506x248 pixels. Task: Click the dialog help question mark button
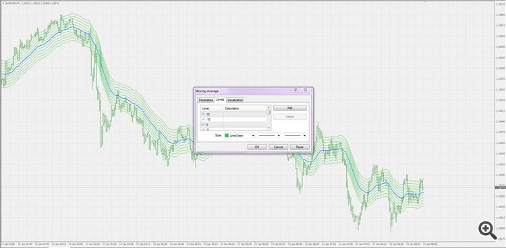pos(296,91)
